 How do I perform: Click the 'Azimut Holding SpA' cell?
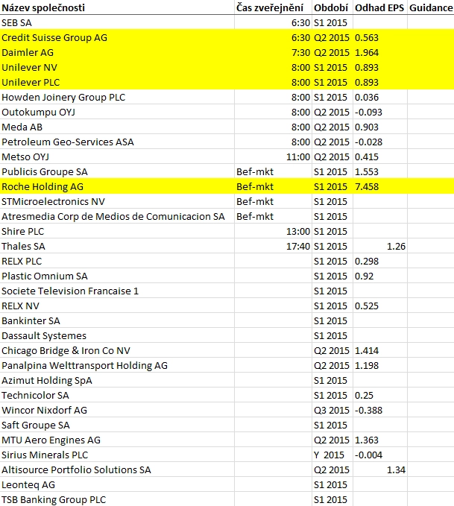[117, 380]
